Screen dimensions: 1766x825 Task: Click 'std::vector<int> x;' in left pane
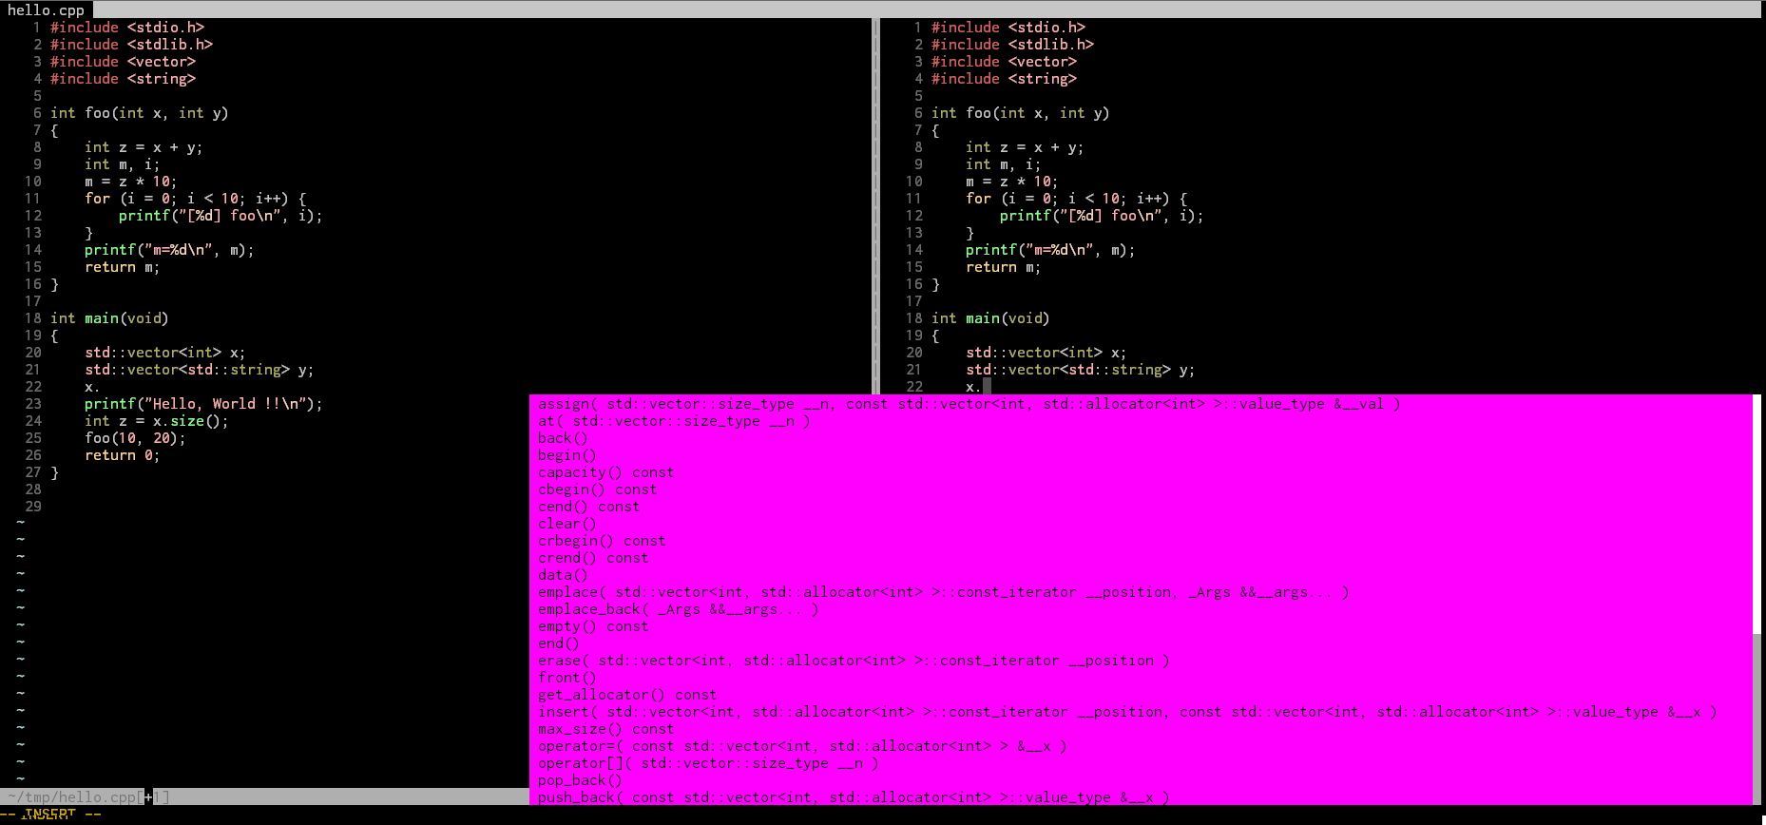click(165, 353)
